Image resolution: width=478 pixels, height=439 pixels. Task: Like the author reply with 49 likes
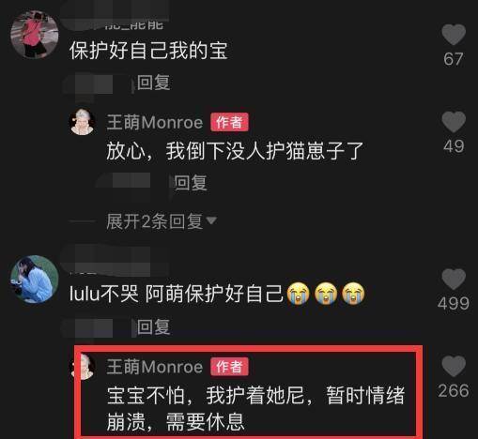pos(454,122)
